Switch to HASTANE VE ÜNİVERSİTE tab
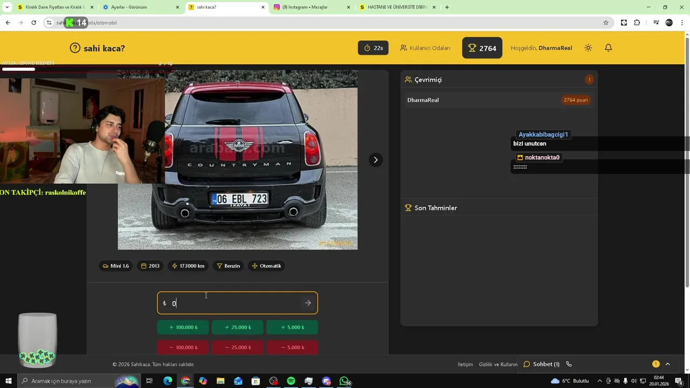The height and width of the screenshot is (388, 690). click(x=398, y=7)
